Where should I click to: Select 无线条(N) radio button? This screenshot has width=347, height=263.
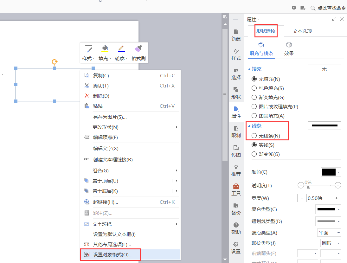(x=254, y=136)
